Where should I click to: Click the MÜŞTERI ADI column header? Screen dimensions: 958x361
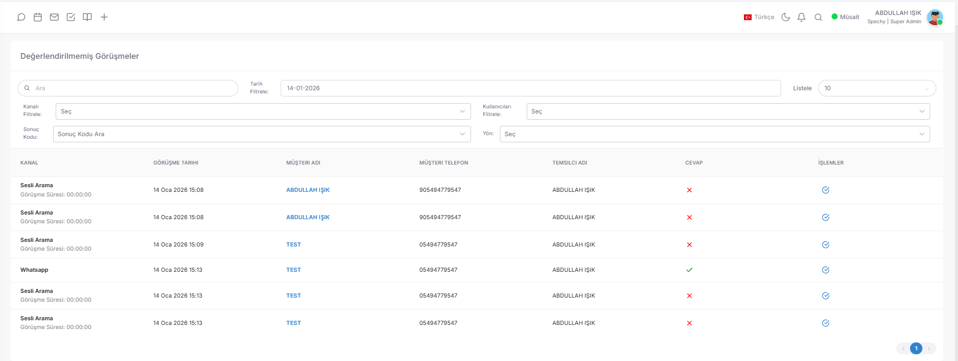[x=303, y=162]
